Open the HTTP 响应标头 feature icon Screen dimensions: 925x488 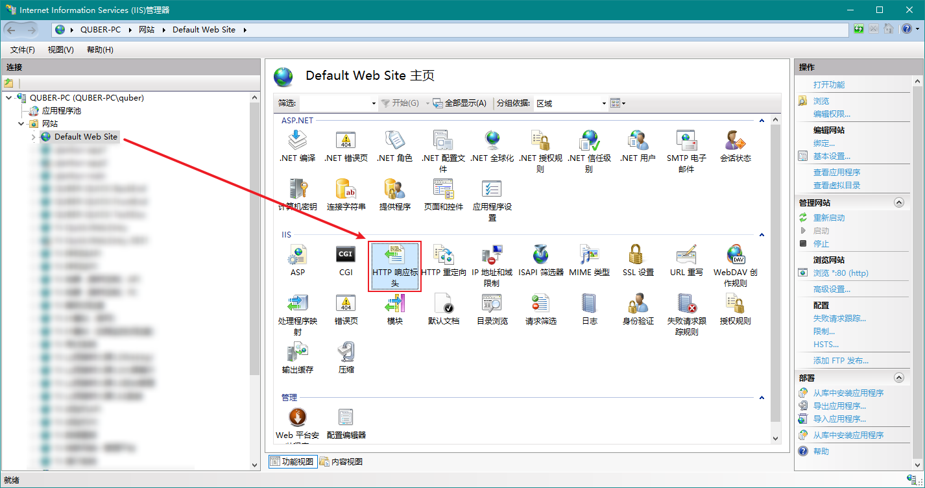[x=394, y=256]
